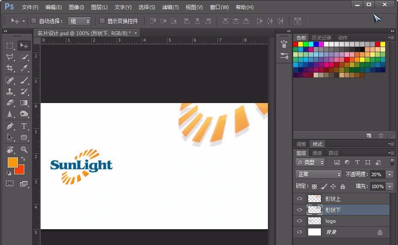Open the 滤镜(T) menu

click(x=170, y=7)
